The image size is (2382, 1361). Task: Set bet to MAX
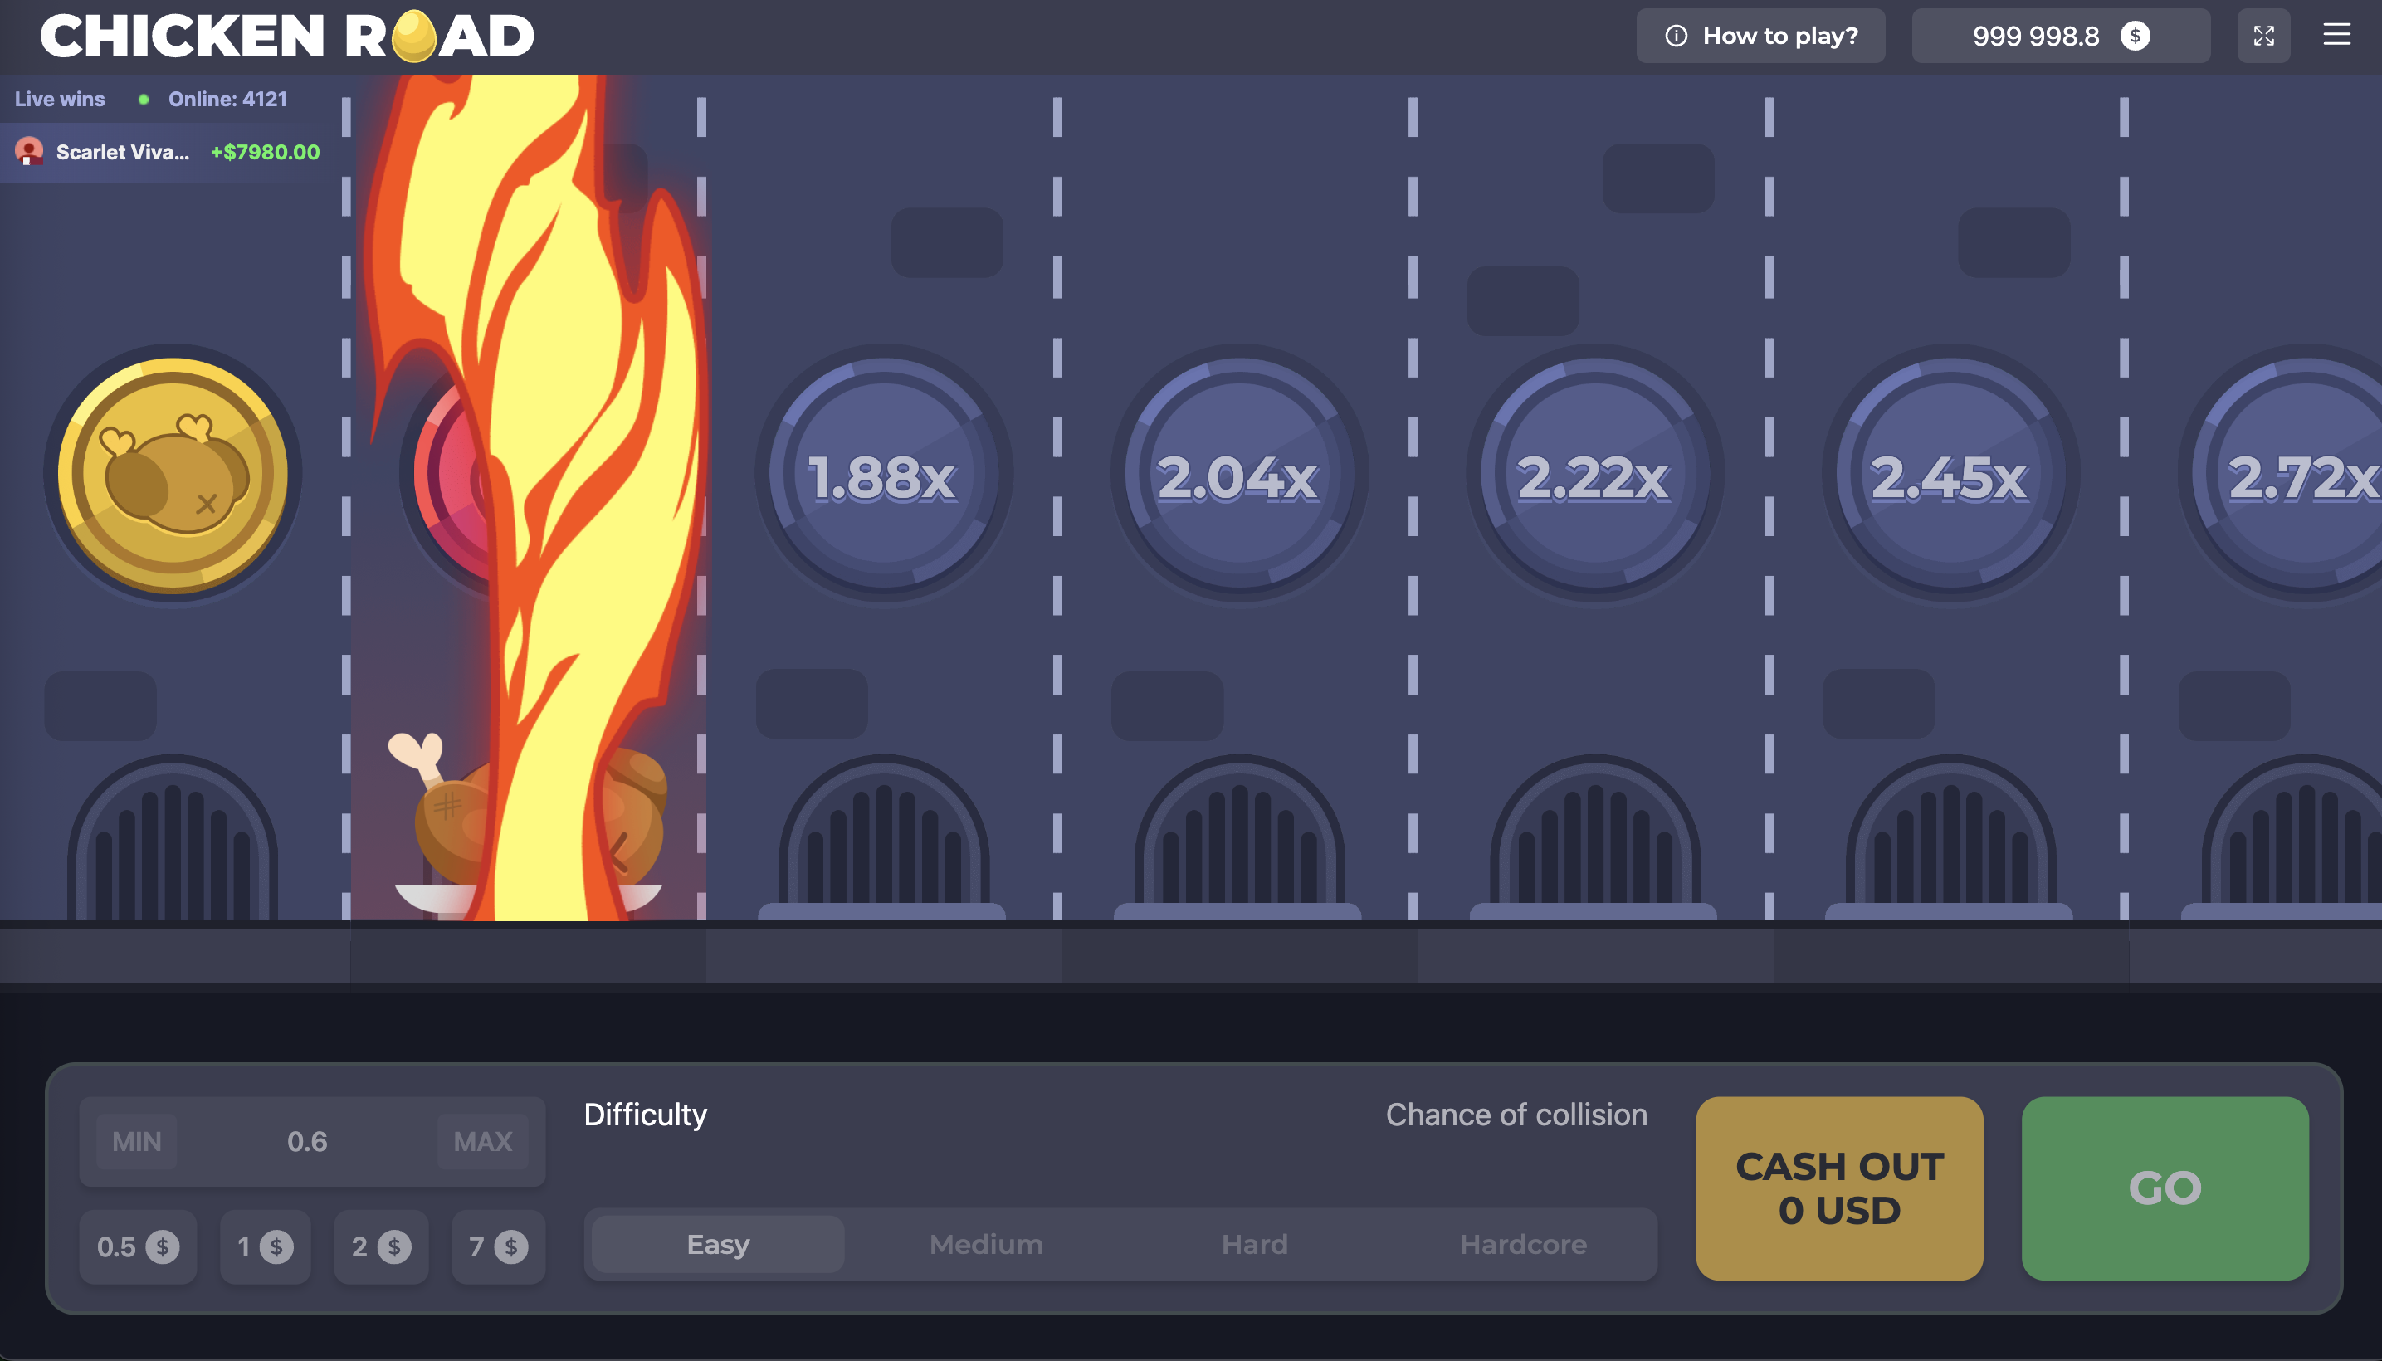click(x=482, y=1141)
